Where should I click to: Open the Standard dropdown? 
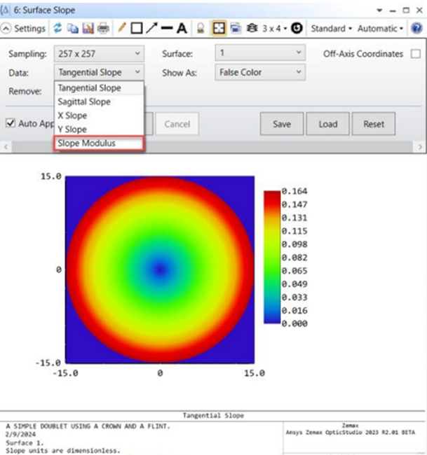(332, 29)
